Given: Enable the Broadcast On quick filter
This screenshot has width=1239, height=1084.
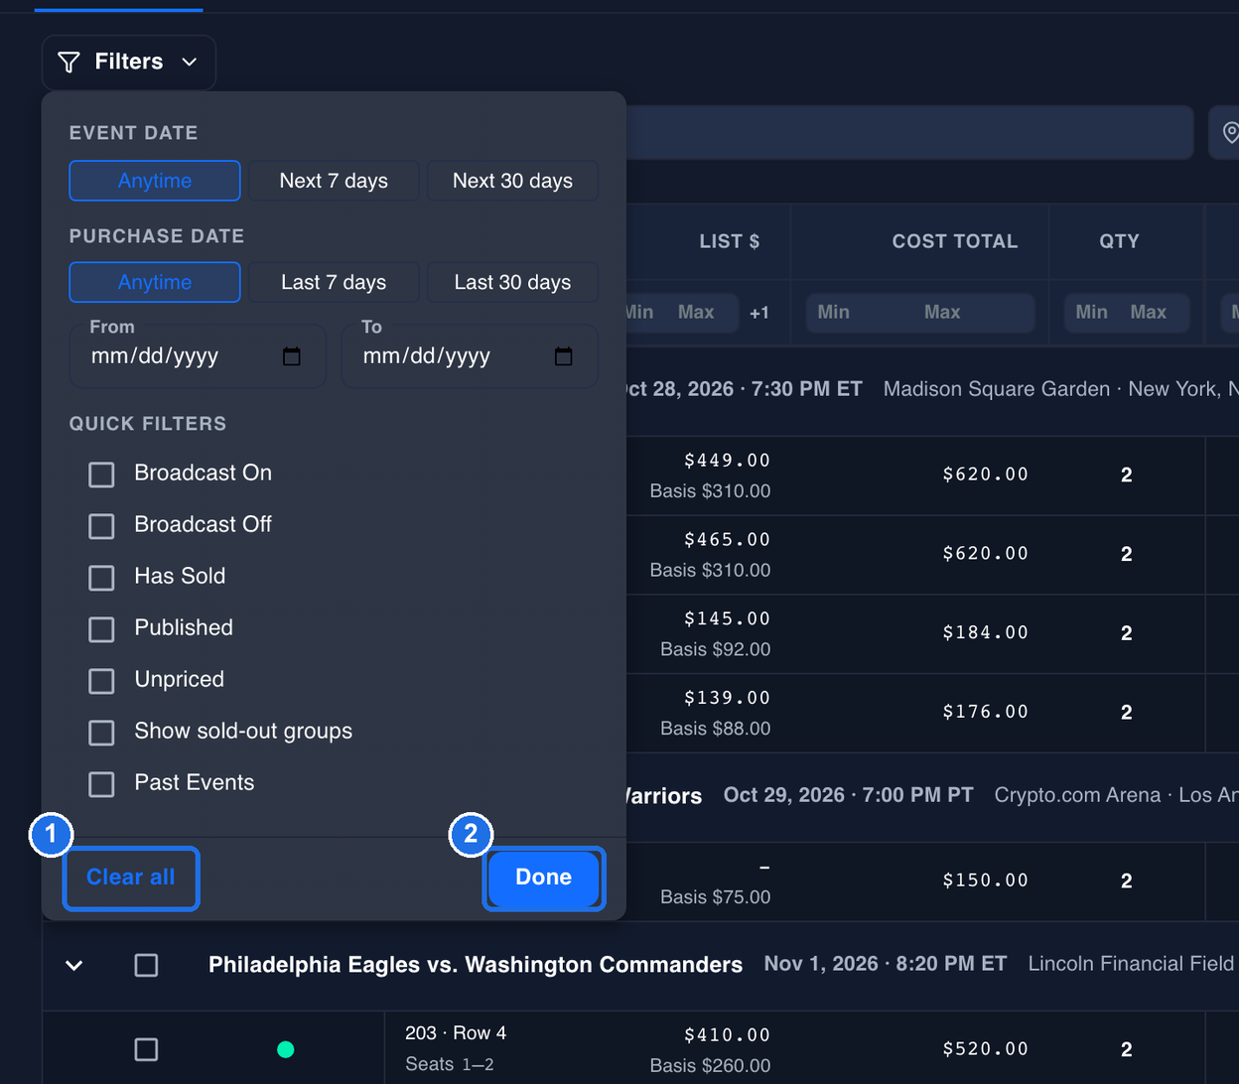Looking at the screenshot, I should 101,474.
